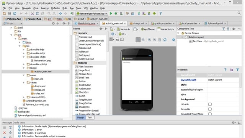The image size is (245, 138).
Task: Open preview render settings gear
Action: tap(173, 40)
